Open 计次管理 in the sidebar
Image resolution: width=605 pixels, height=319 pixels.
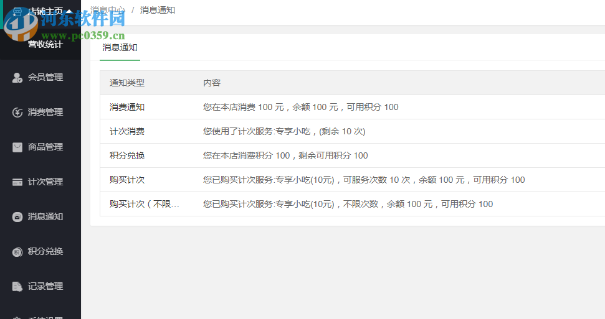[x=45, y=182]
